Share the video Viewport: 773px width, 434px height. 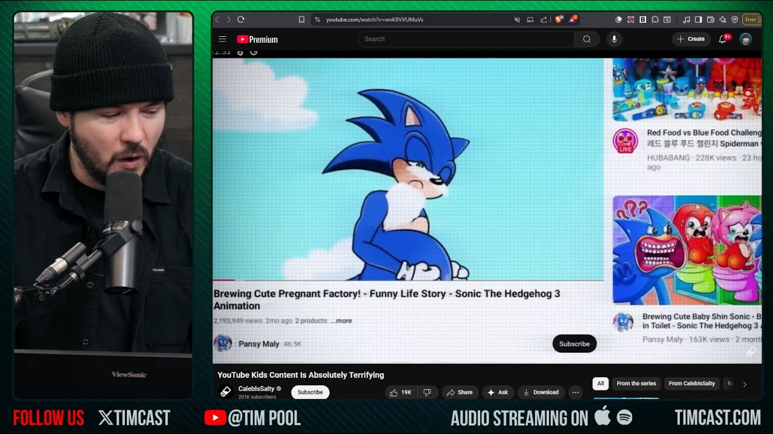[x=460, y=392]
